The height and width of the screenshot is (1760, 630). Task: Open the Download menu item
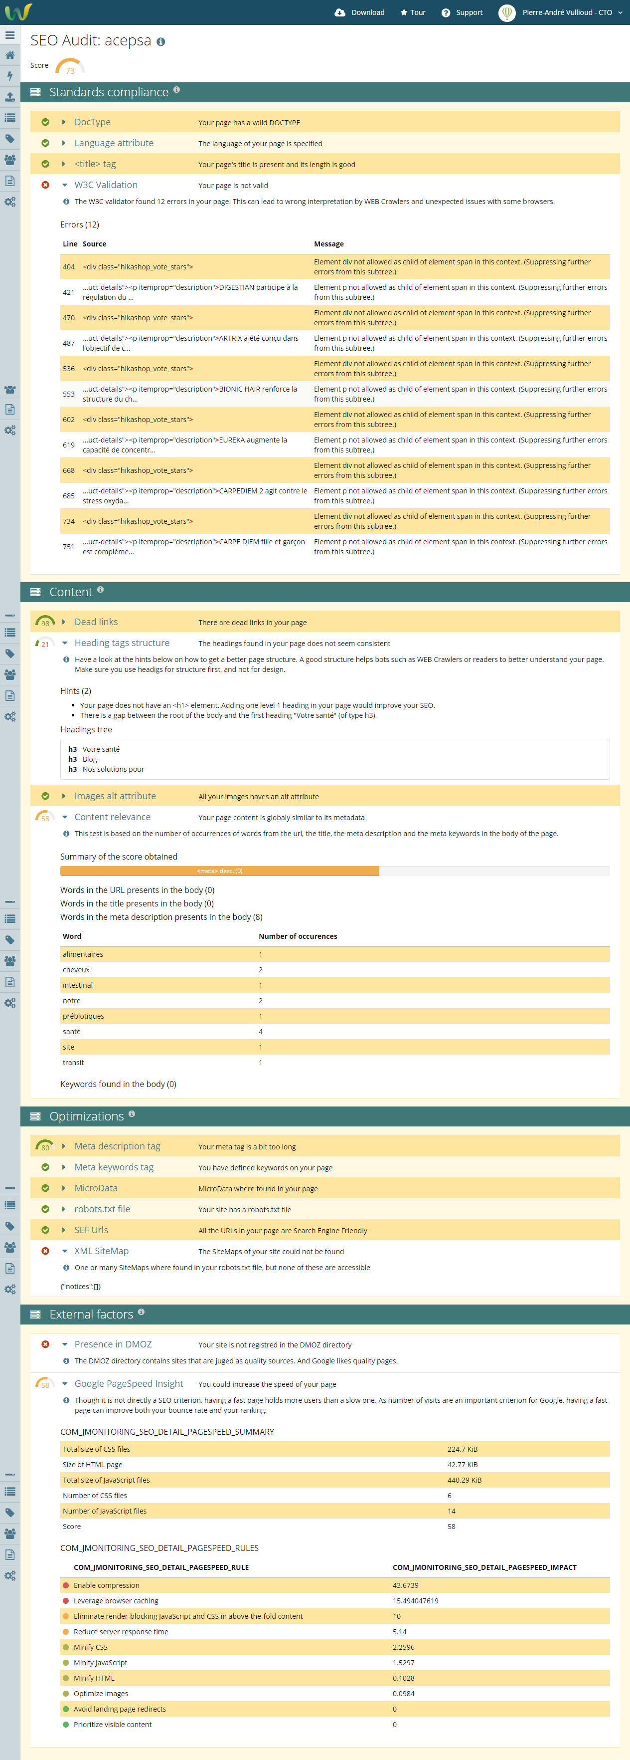point(360,12)
